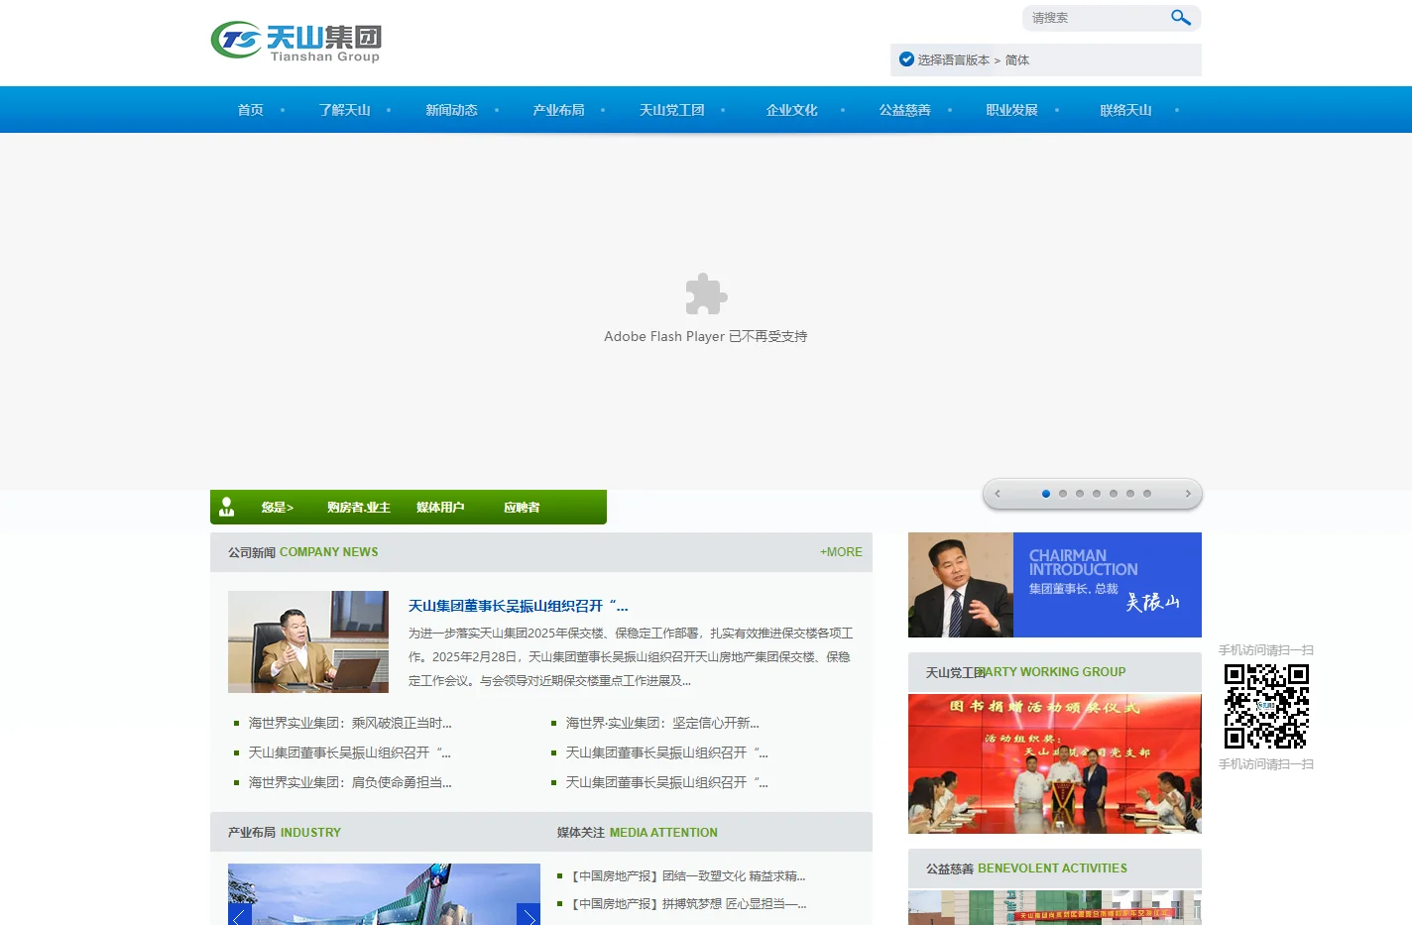The image size is (1412, 925).
Task: Open 天山党工团 navigation menu
Action: [x=672, y=110]
